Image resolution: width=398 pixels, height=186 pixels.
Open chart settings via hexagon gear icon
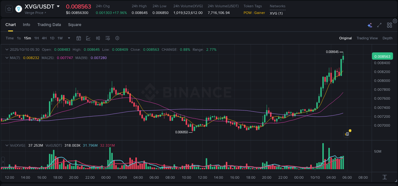pos(117,38)
